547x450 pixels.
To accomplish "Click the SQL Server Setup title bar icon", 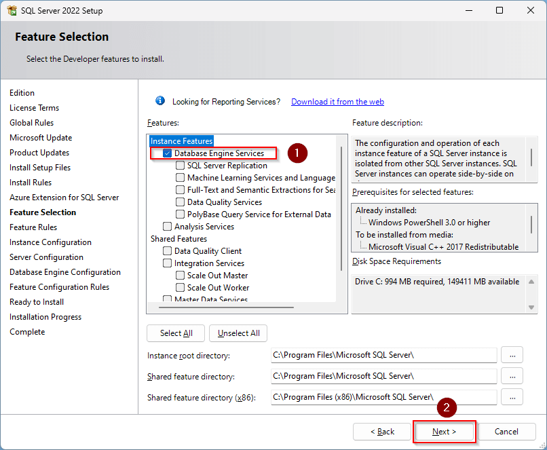I will point(12,11).
